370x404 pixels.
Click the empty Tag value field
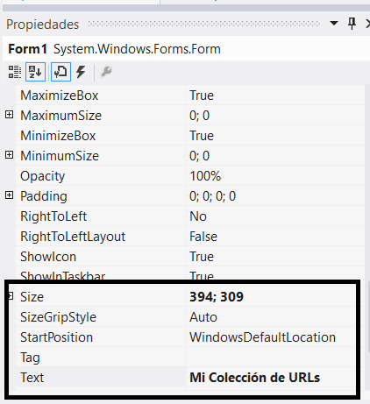(271, 358)
